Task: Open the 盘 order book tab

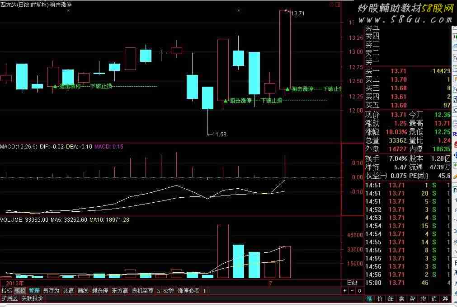Action: click(401, 298)
